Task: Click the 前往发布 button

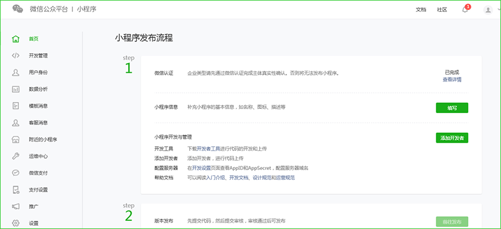Action: (x=452, y=222)
